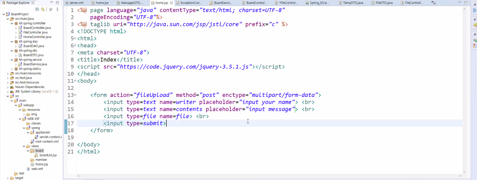Click the filter icon in Package Explorer toolbar
477x180 pixels.
pos(50,9)
